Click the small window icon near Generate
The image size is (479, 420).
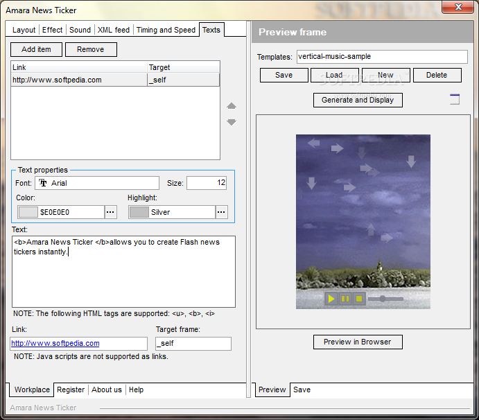(x=455, y=100)
